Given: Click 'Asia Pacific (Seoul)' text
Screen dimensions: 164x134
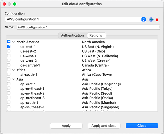Looking at the screenshot, I should tap(97, 93).
